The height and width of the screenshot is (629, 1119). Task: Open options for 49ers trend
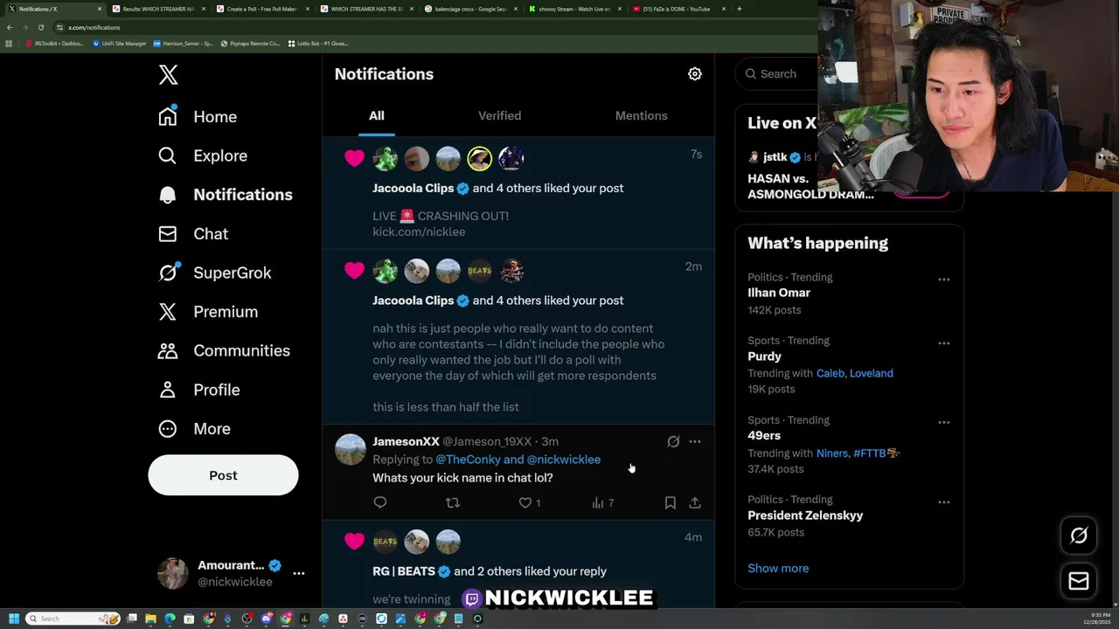(944, 423)
